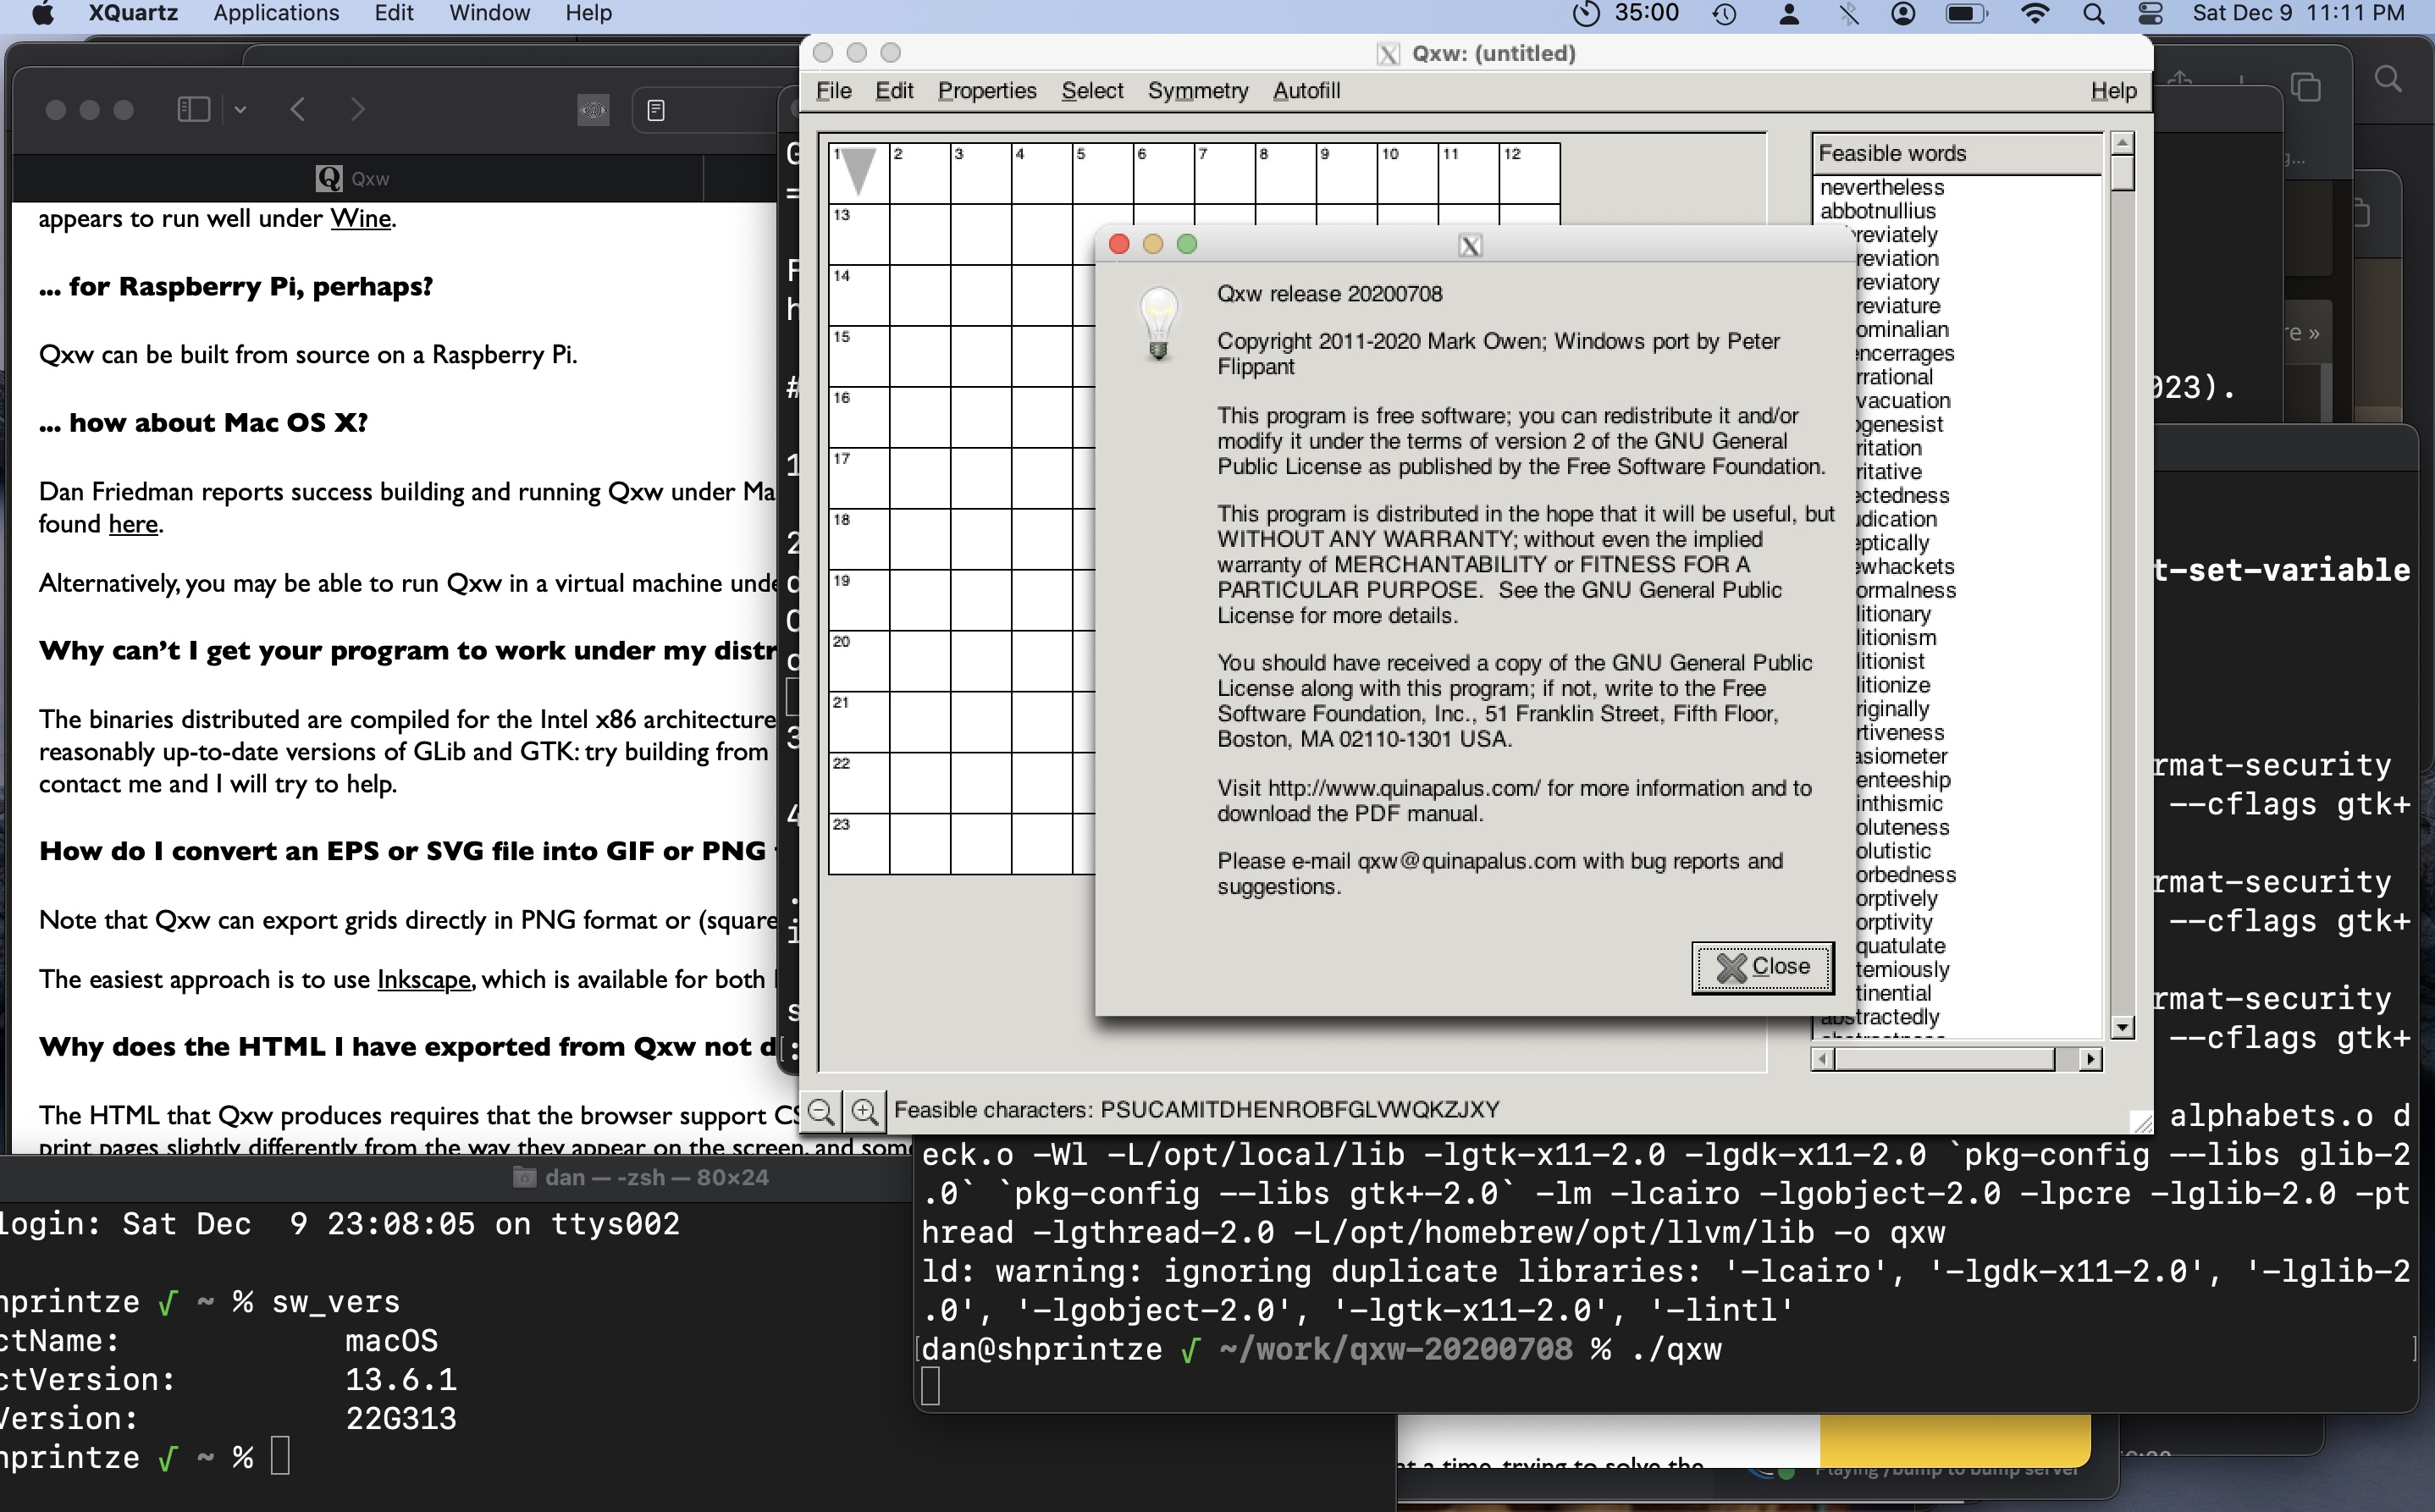Open the Select menu in Qxw
2435x1512 pixels.
(x=1092, y=91)
